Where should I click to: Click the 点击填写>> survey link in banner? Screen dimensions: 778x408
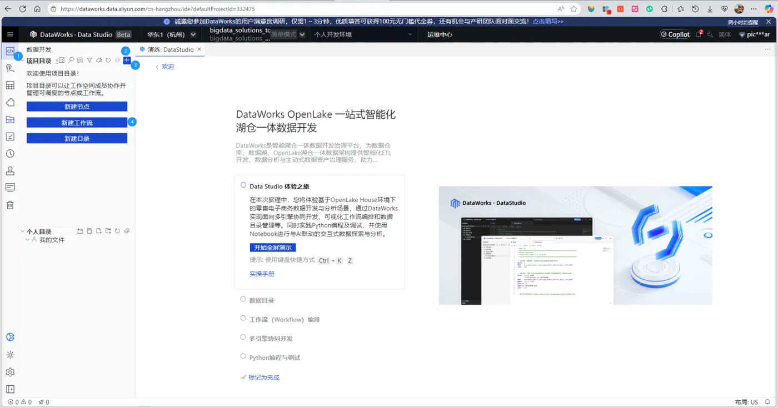(548, 21)
